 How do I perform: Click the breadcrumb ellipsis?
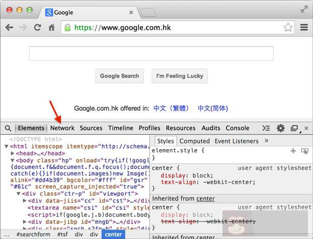coord(7,235)
